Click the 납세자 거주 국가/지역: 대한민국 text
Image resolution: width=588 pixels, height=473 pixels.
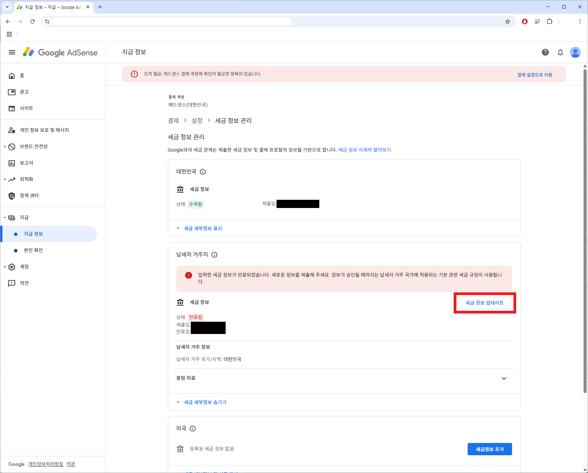pyautogui.click(x=209, y=359)
